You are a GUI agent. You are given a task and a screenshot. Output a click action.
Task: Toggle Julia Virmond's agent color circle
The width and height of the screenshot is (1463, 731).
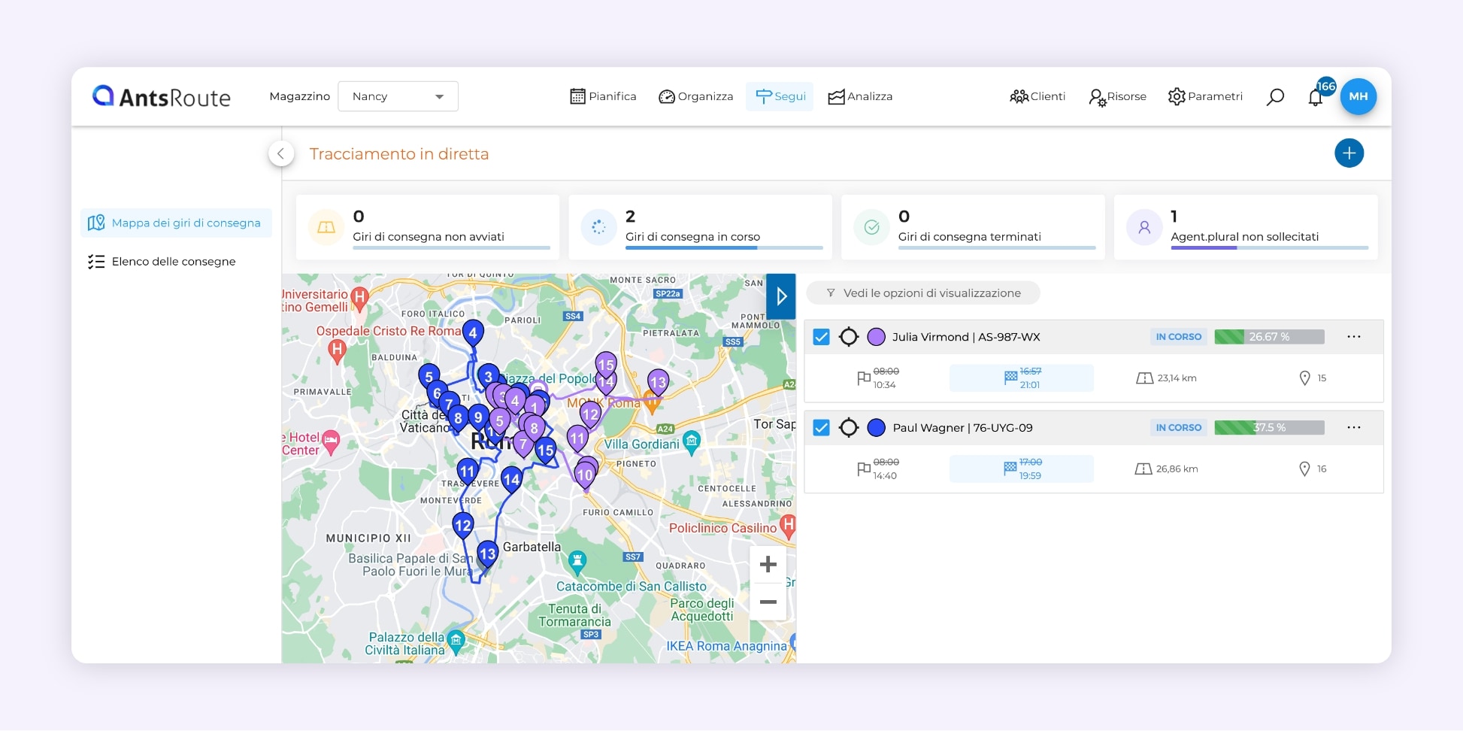click(x=876, y=337)
